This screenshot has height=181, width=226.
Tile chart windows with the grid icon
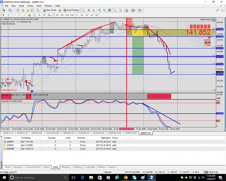tap(110, 10)
